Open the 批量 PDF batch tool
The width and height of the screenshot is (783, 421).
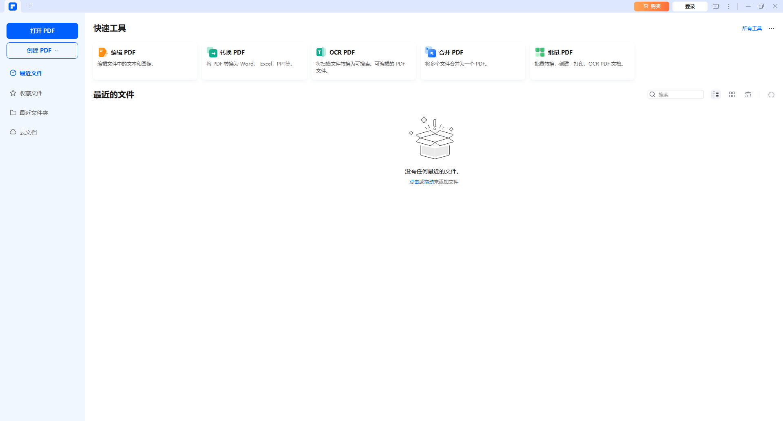[582, 60]
